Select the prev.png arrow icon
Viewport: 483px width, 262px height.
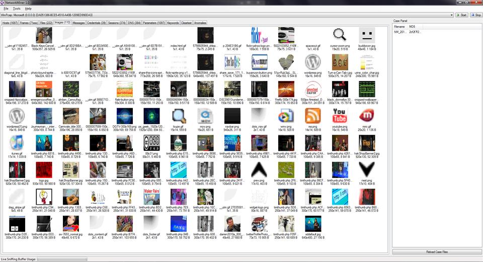[x=259, y=169]
